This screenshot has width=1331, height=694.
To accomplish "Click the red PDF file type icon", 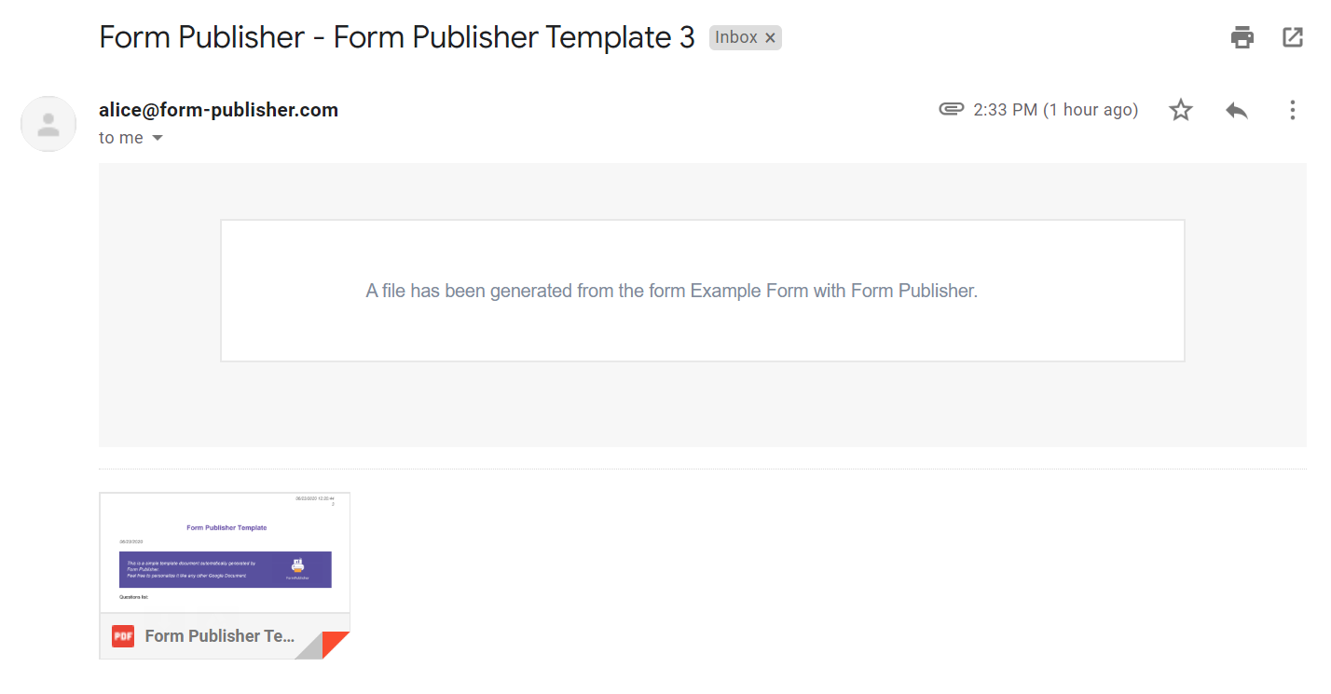I will (x=123, y=636).
